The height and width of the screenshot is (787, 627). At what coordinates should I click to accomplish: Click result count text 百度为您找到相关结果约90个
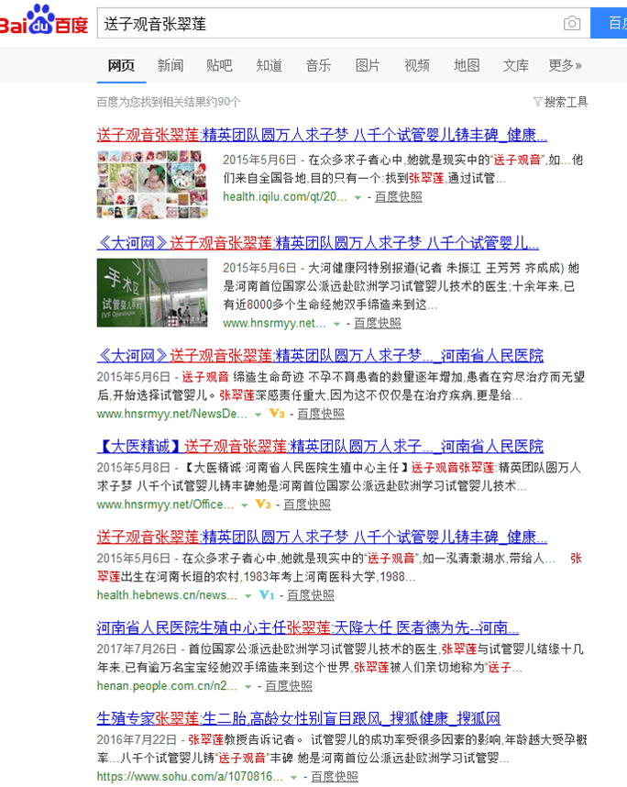[x=169, y=102]
